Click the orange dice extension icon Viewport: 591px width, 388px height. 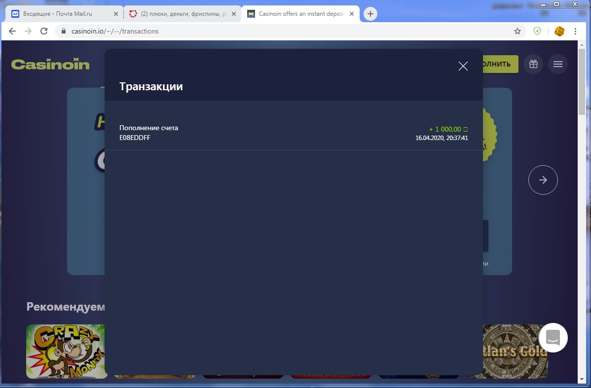pyautogui.click(x=559, y=31)
